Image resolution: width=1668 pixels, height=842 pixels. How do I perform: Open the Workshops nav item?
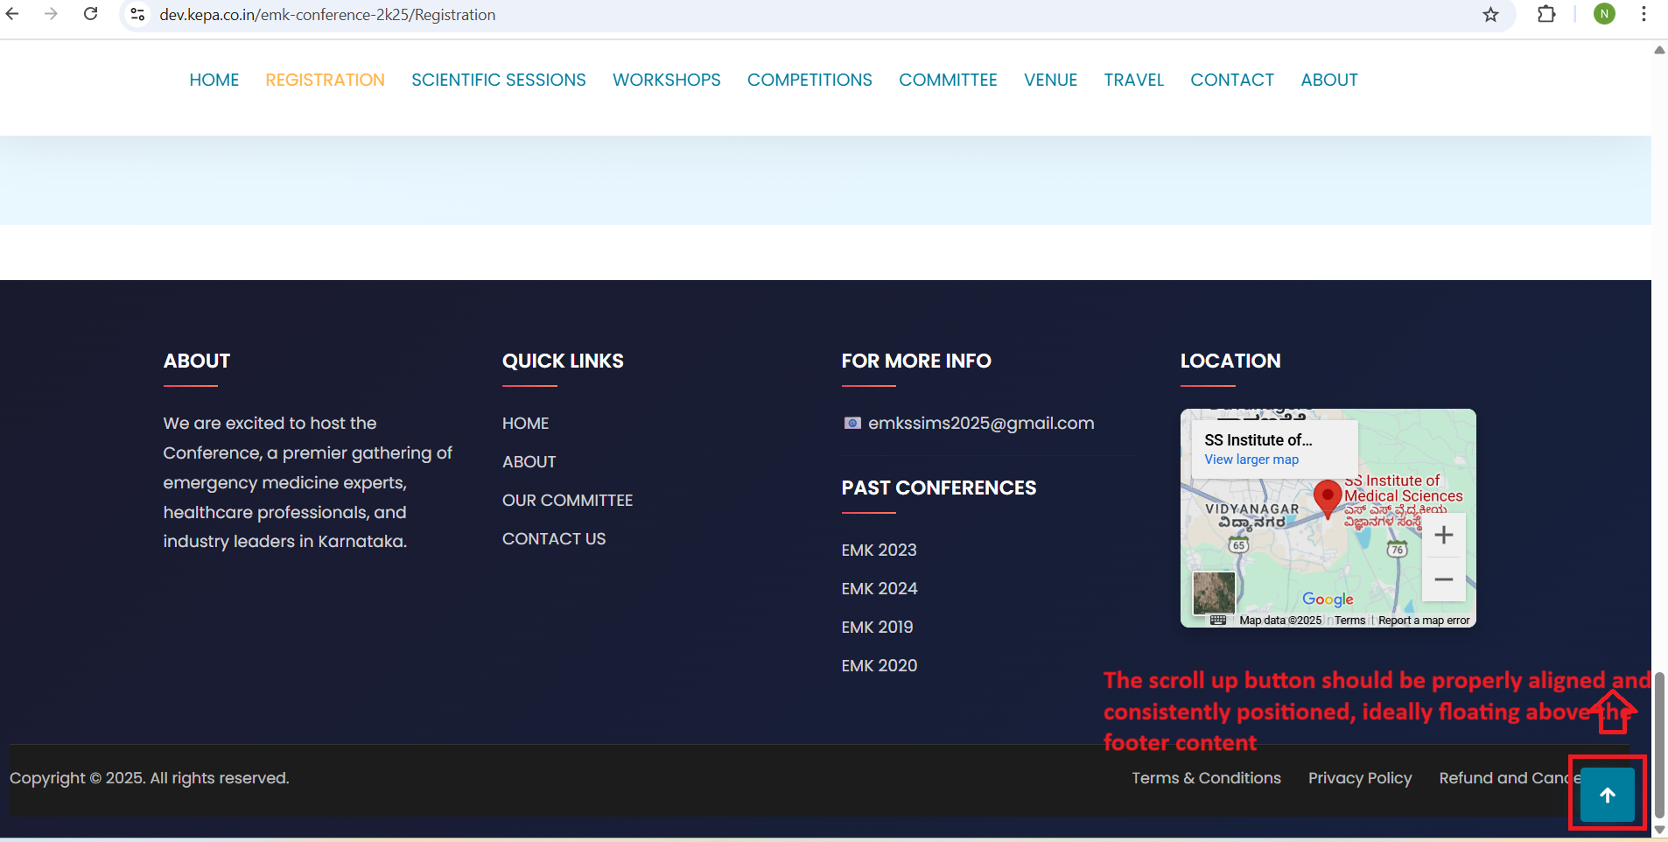666,80
